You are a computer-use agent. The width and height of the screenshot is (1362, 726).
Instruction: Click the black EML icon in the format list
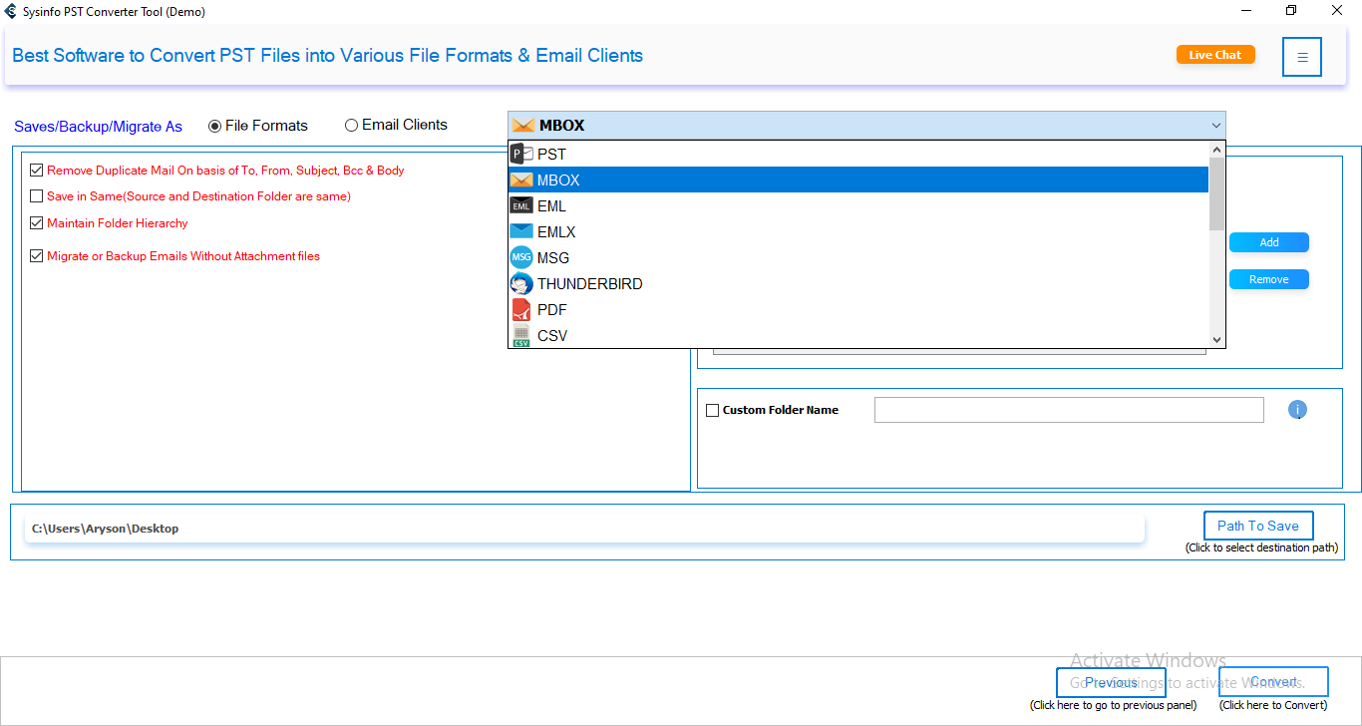coord(521,206)
